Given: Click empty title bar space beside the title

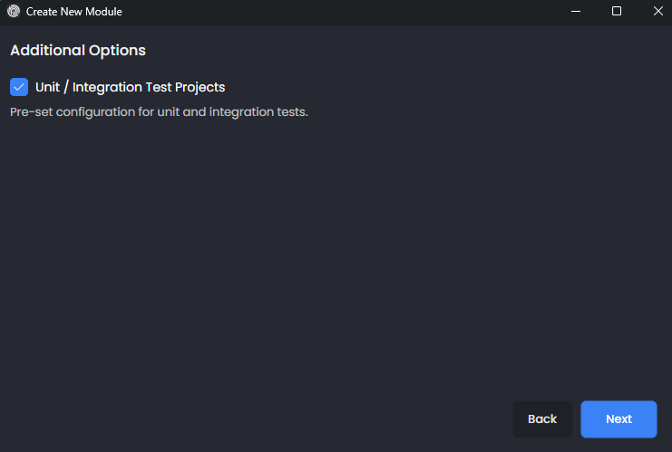Looking at the screenshot, I should point(345,12).
